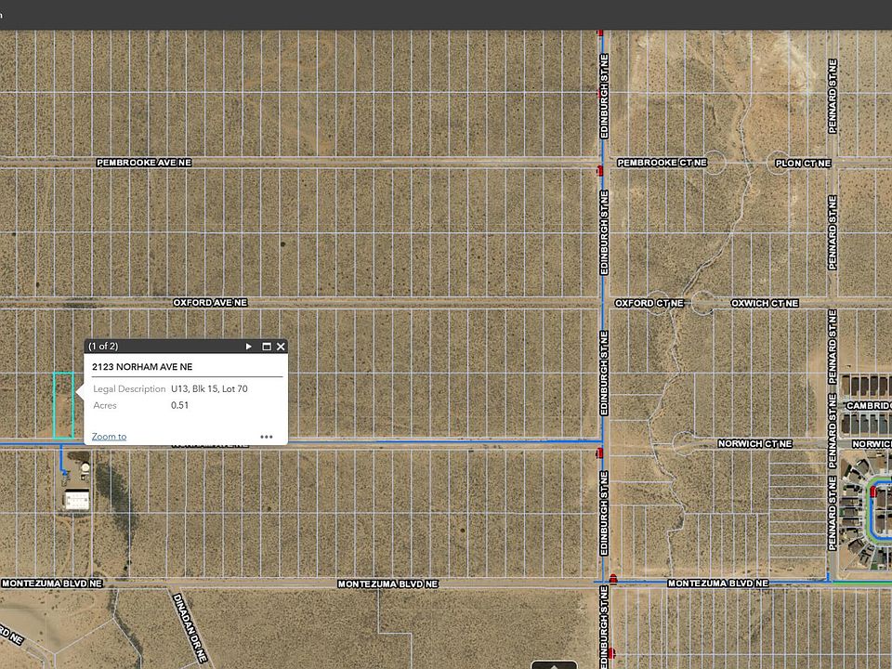The height and width of the screenshot is (669, 892).
Task: Click the popup title 2123 NORHAM AVE NE
Action: (142, 367)
